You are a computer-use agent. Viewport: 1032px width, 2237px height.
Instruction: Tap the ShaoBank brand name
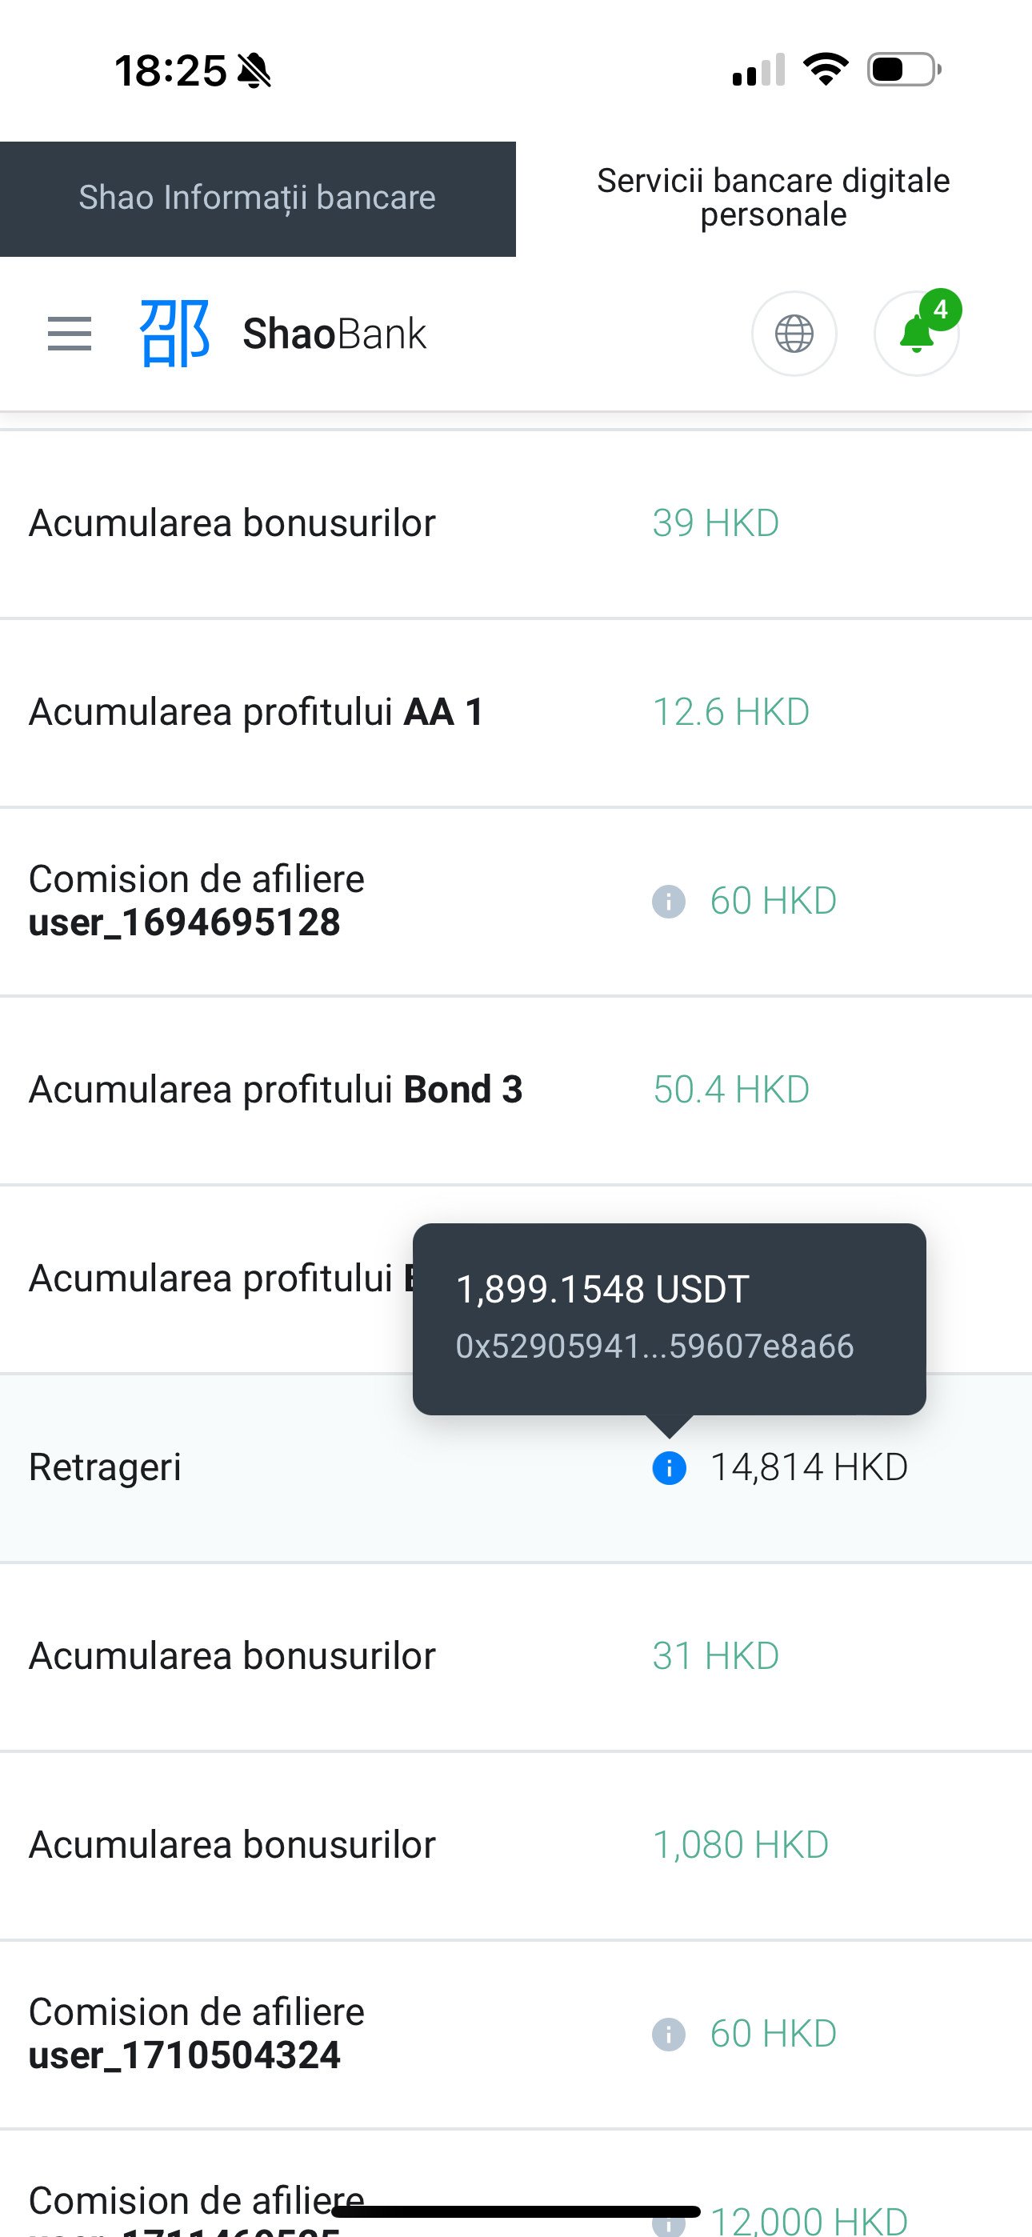pyautogui.click(x=334, y=334)
